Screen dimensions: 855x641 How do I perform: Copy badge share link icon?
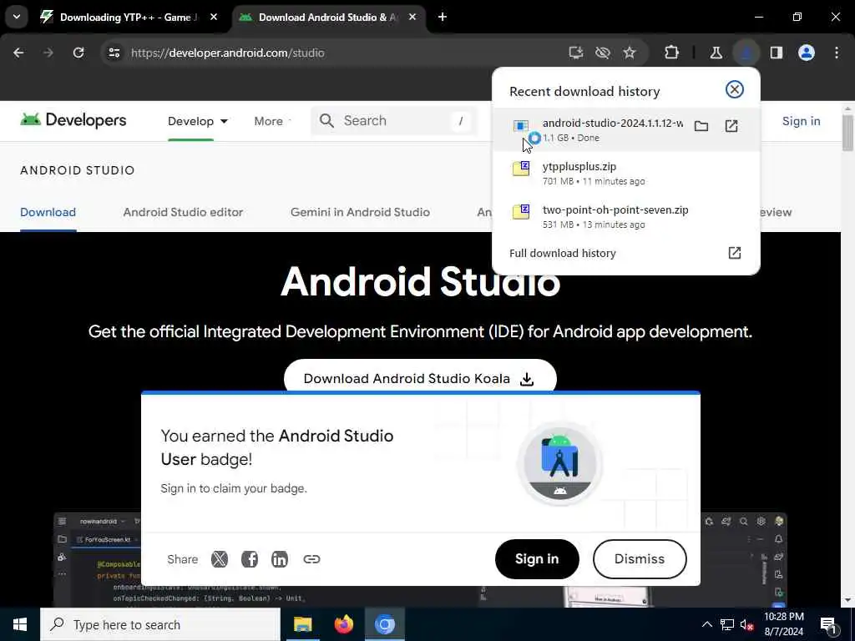[311, 559]
